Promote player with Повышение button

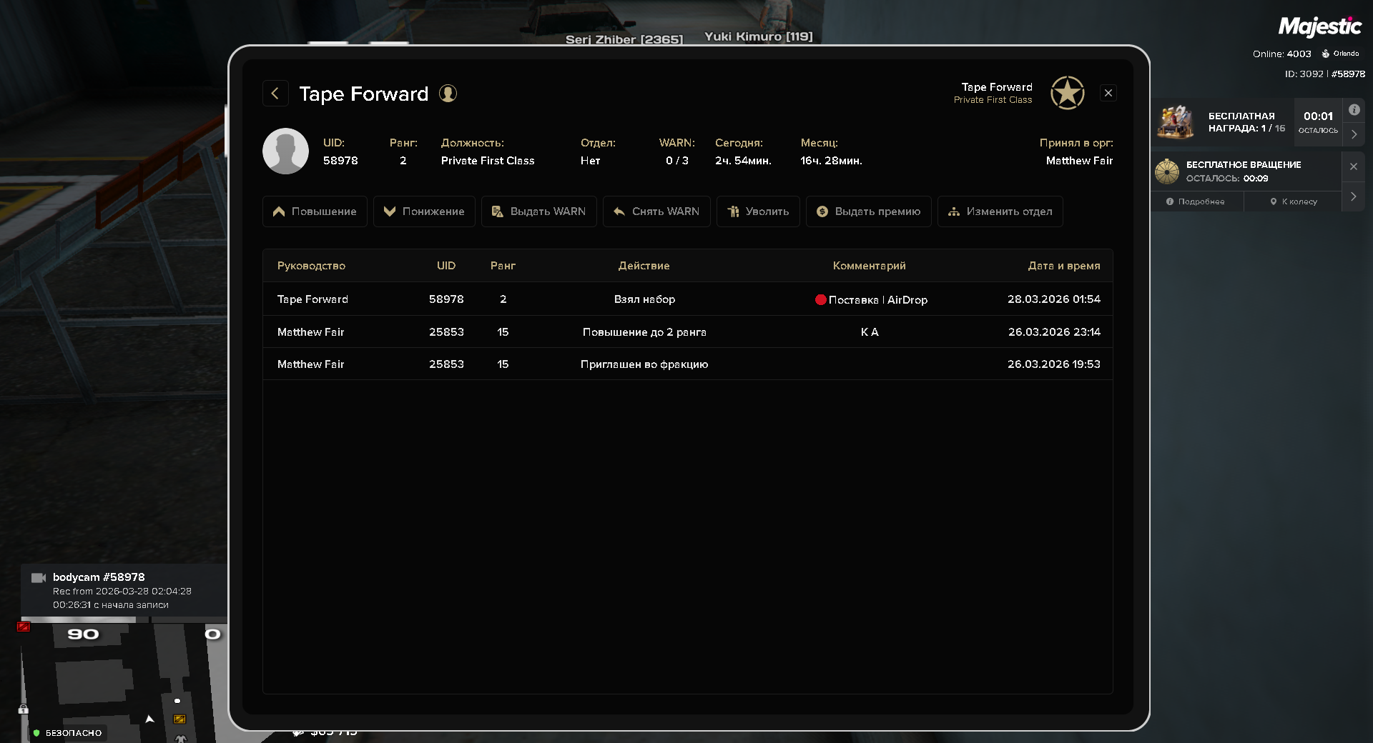pos(315,211)
